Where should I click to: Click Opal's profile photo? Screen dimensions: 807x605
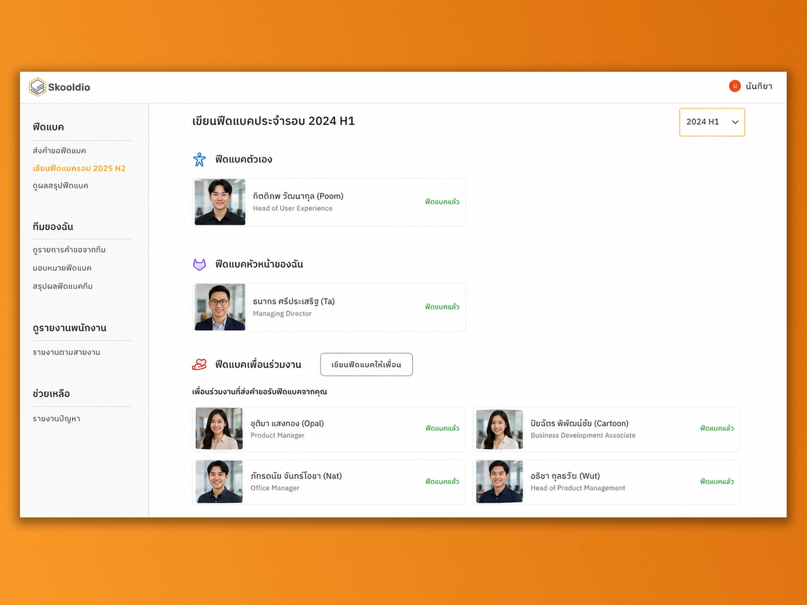(219, 428)
